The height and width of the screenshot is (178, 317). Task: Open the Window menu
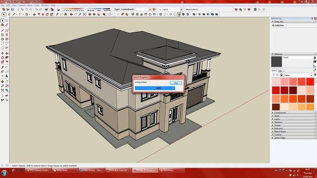tap(45, 5)
